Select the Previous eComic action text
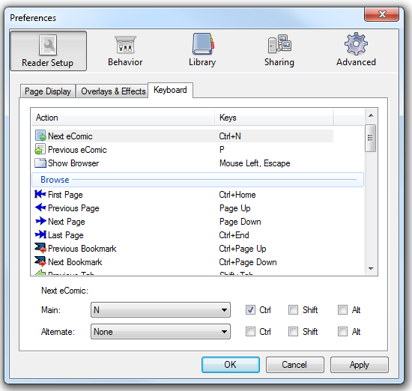This screenshot has width=412, height=391. (x=77, y=150)
